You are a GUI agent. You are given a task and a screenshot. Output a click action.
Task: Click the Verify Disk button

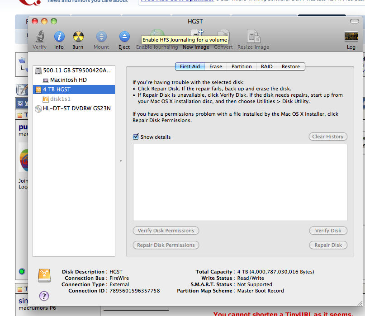click(328, 231)
